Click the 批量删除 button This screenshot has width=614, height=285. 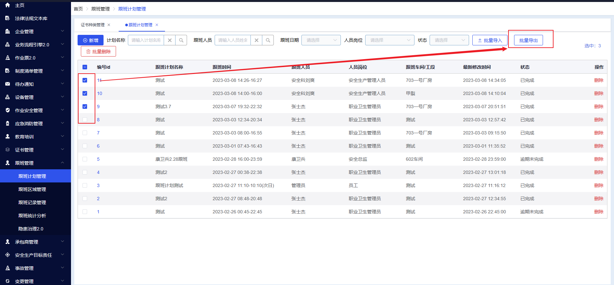pos(98,52)
